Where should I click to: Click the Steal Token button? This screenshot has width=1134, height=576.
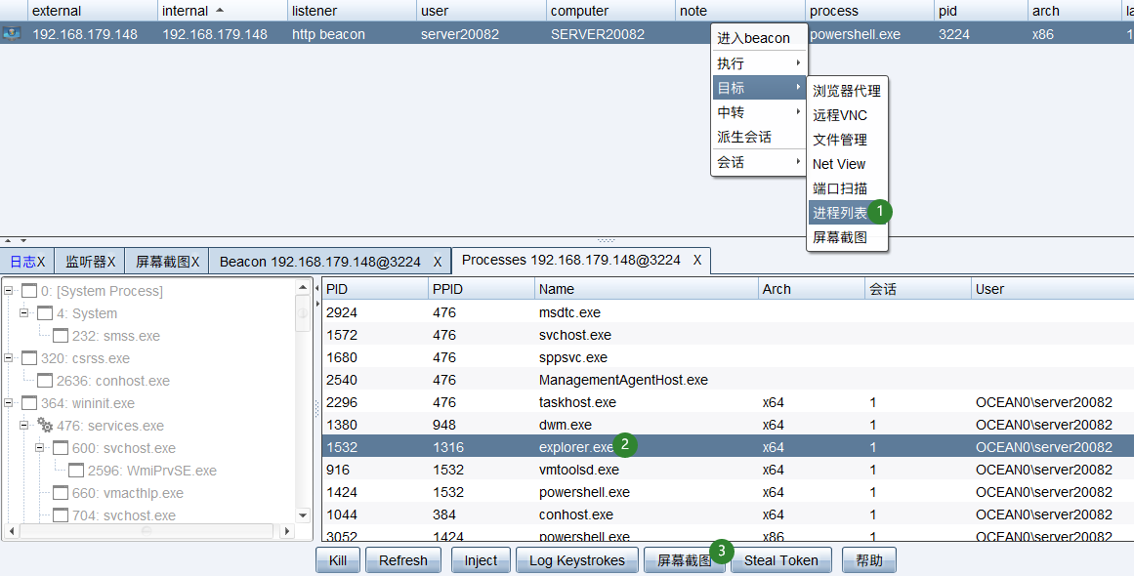click(781, 560)
